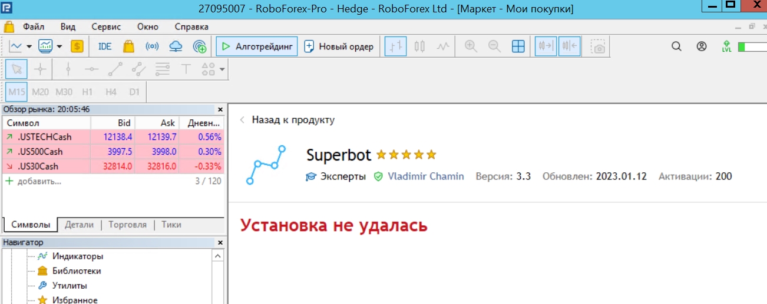Image resolution: width=767 pixels, height=304 pixels.
Task: Click the green LVL level icon
Action: pos(726,46)
